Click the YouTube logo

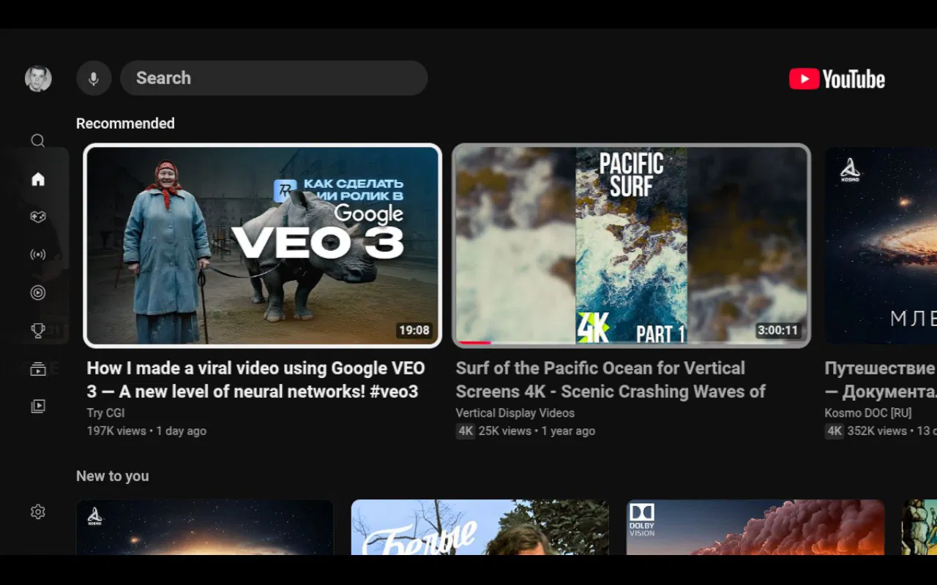pos(837,79)
